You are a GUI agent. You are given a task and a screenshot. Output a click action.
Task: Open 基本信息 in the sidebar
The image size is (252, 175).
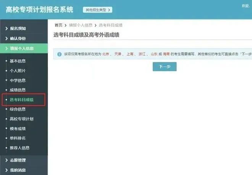coord(18,61)
